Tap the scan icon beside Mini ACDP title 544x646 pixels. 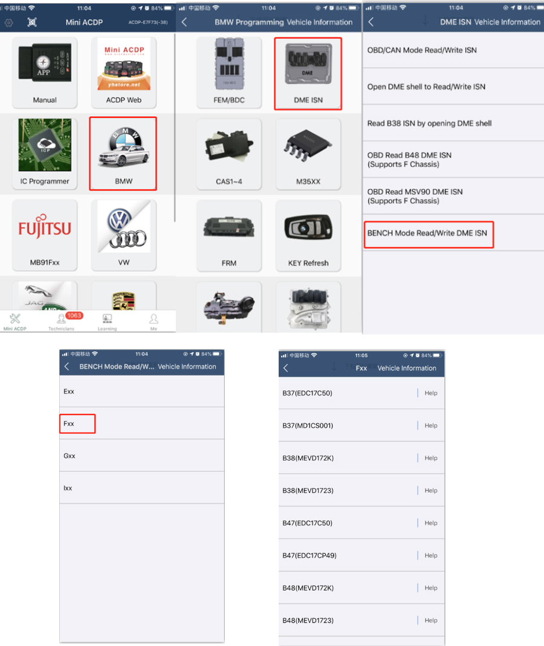coord(32,22)
